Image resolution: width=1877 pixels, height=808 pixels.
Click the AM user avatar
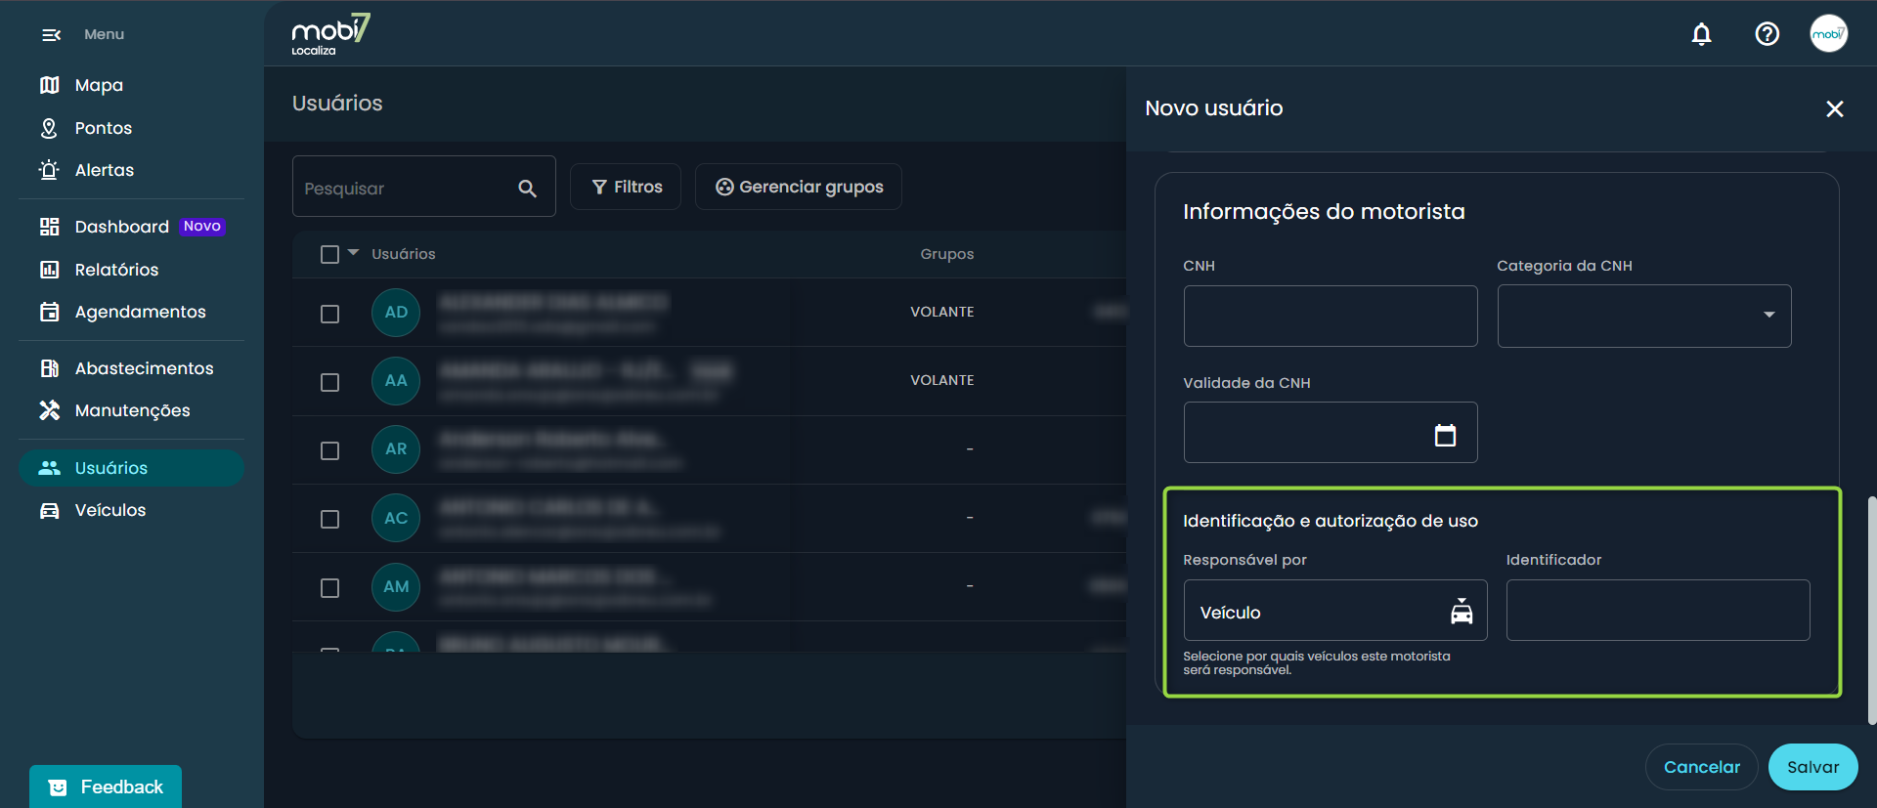point(396,587)
